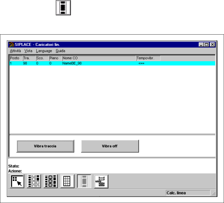Viewport: 224px width, 203px height.
Task: Select the active linear feeder toolbar icon
Action: (84, 181)
